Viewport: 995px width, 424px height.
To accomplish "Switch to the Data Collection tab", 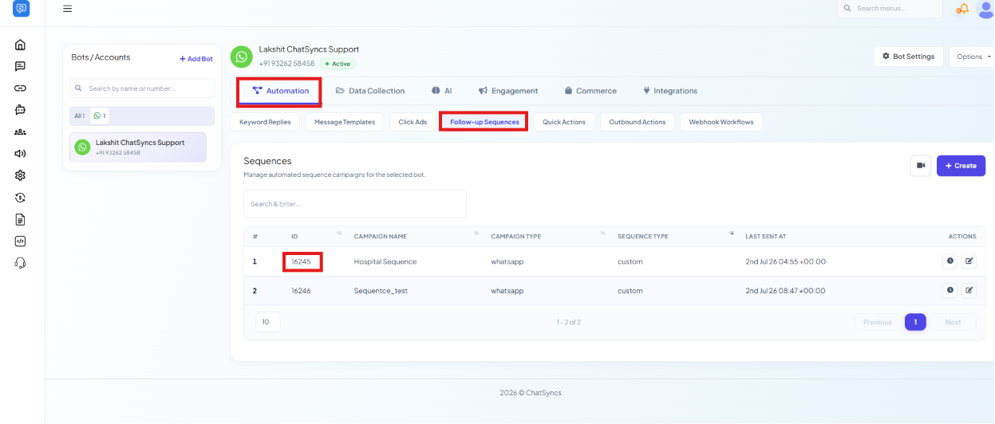I will pyautogui.click(x=370, y=91).
